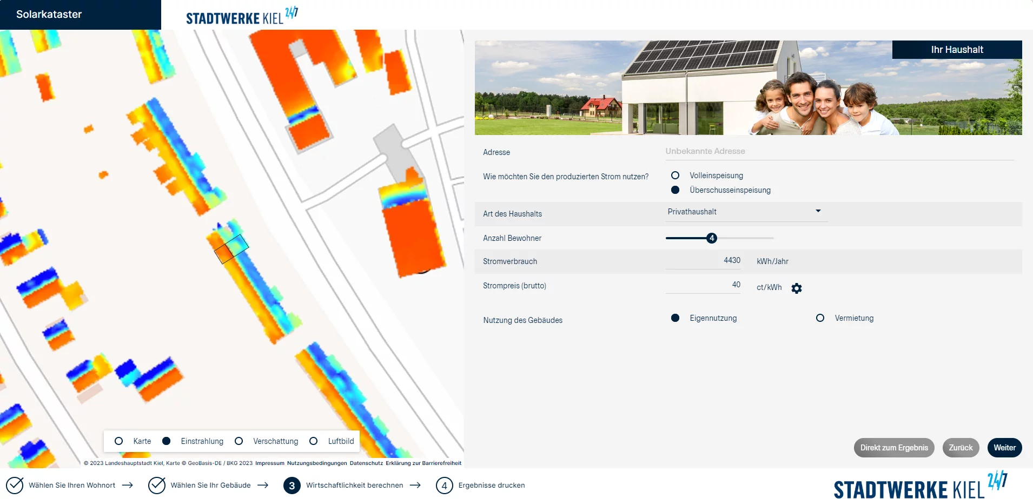Open electricity price settings gear icon
The width and height of the screenshot is (1033, 499).
click(796, 288)
